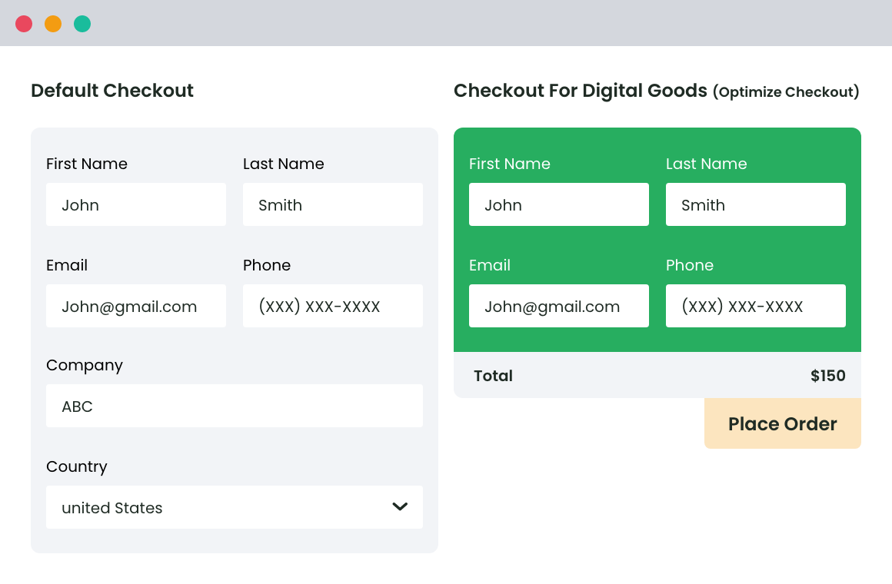
Task: Click the Country label
Action: point(77,467)
